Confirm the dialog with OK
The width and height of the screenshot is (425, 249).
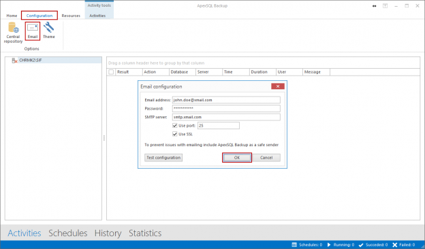237,158
